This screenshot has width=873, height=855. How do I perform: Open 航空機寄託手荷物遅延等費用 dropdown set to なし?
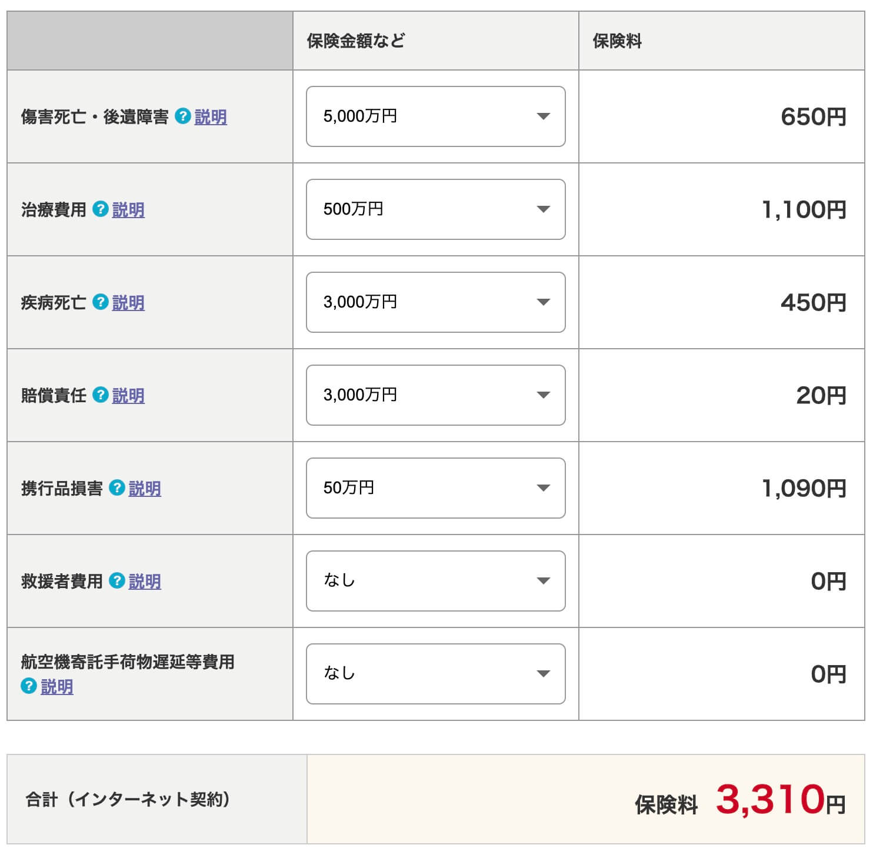pos(435,674)
